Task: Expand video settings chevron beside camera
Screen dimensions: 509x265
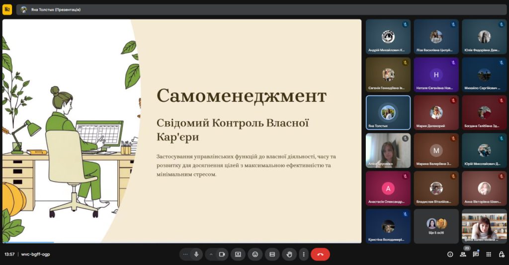Action: 211,254
